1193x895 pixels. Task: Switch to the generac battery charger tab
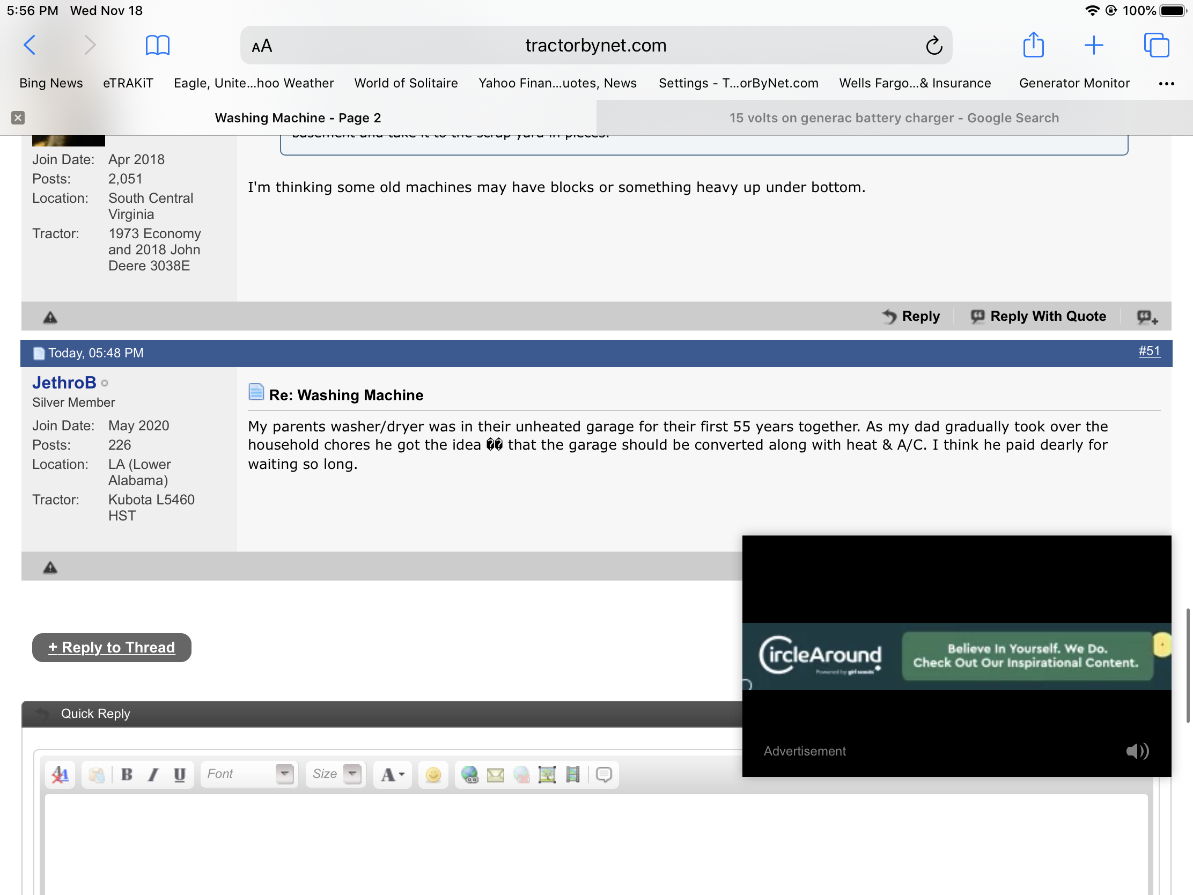894,118
